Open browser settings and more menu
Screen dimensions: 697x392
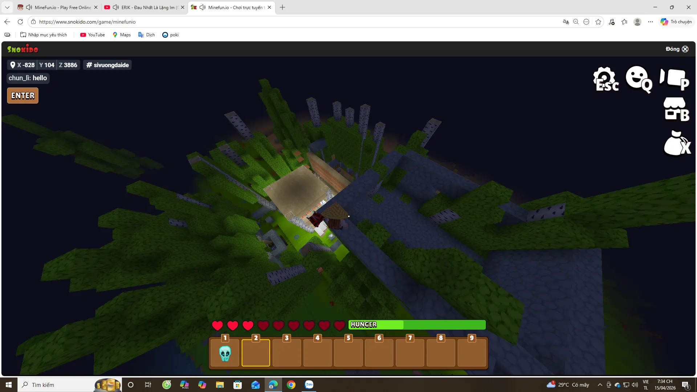point(651,22)
